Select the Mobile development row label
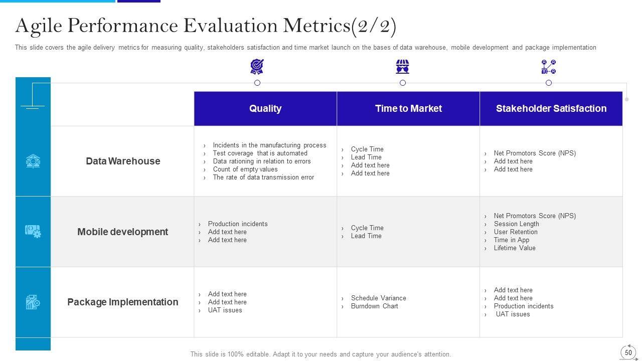 (123, 232)
